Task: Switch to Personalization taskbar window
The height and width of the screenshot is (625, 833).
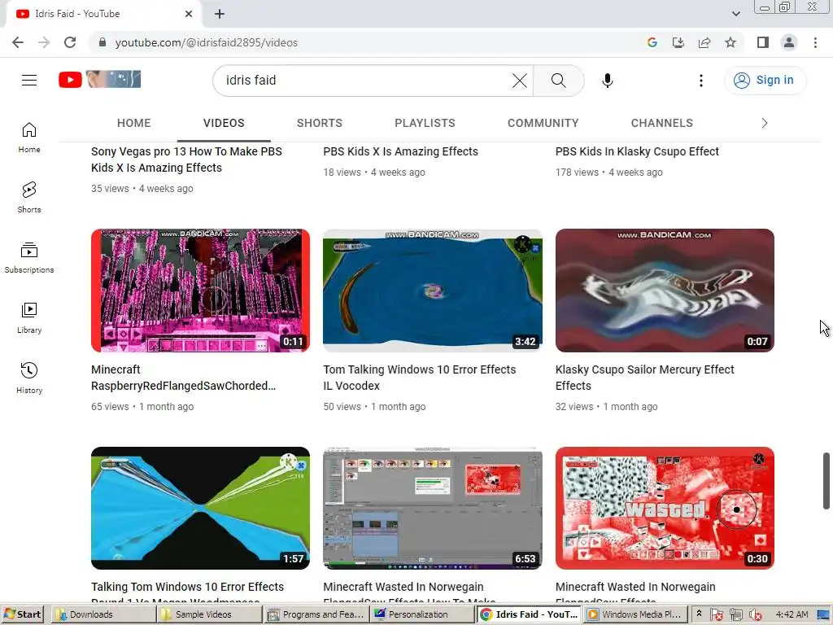Action: 423,614
